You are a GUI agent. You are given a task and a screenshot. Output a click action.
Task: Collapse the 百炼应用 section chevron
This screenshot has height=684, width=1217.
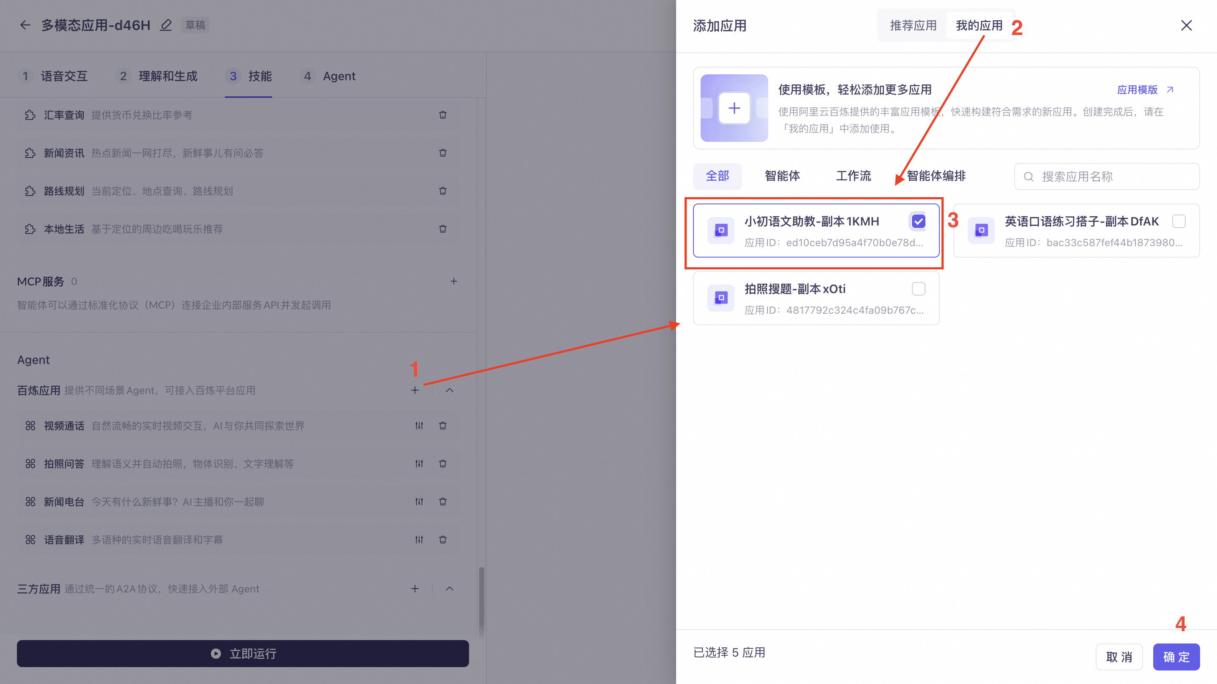450,391
